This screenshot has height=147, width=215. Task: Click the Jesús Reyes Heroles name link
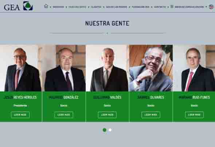coord(20,97)
